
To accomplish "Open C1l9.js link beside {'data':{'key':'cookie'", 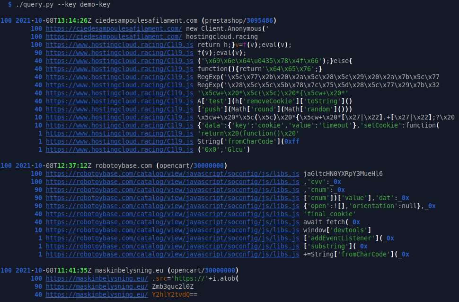I will [x=119, y=126].
